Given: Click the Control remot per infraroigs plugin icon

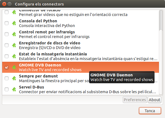Looking at the screenshot, I should pyautogui.click(x=14, y=34).
